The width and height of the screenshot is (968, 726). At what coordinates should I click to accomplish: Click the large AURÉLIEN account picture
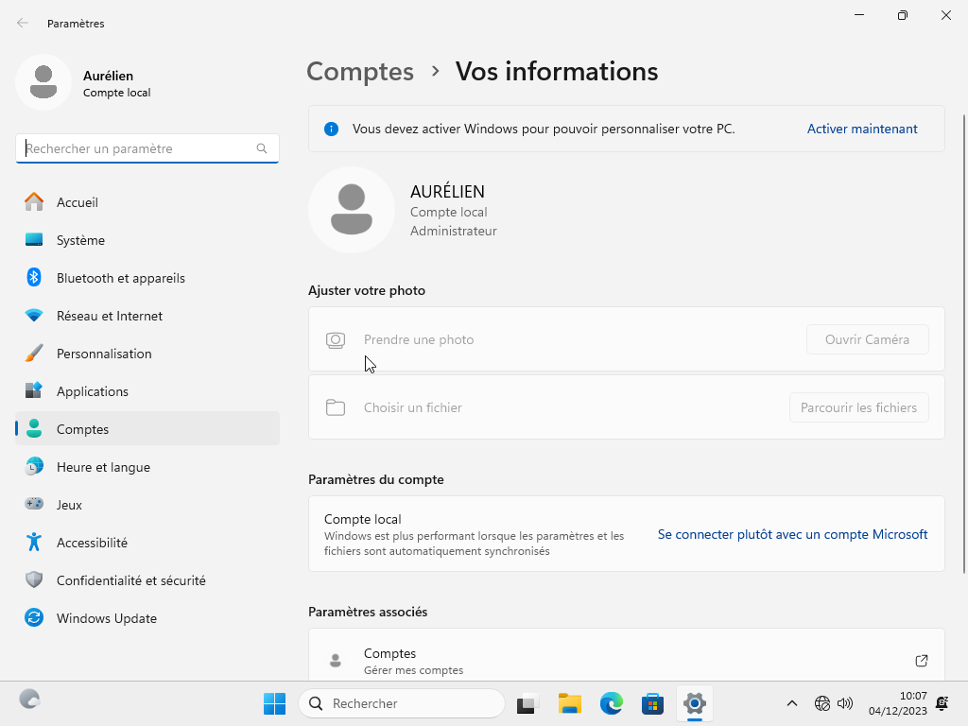352,210
